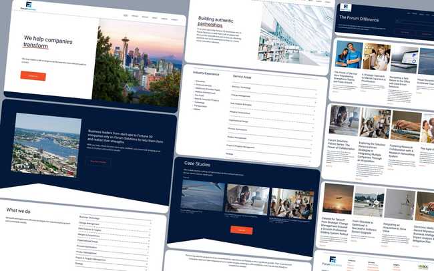Open the Cleared for Takeoff sunset article

tap(338, 199)
